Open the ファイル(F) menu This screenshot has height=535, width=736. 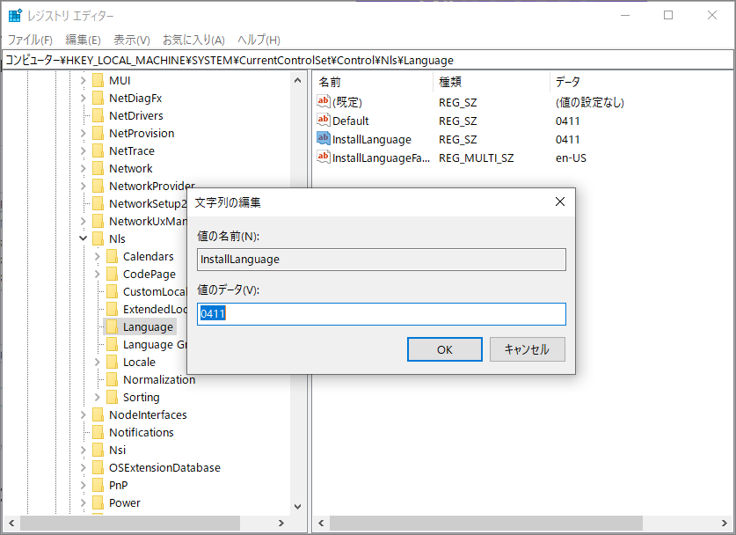30,40
